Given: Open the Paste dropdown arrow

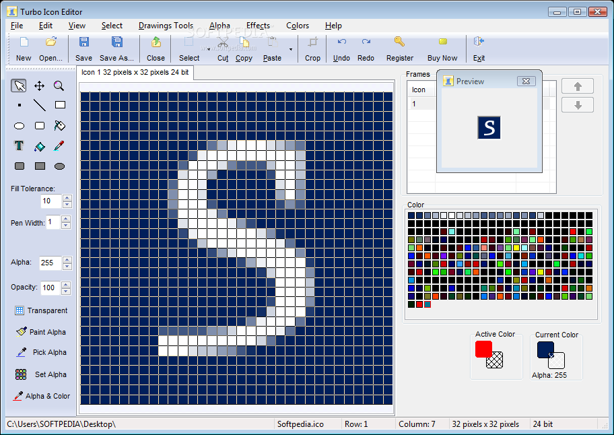Looking at the screenshot, I should [x=292, y=48].
